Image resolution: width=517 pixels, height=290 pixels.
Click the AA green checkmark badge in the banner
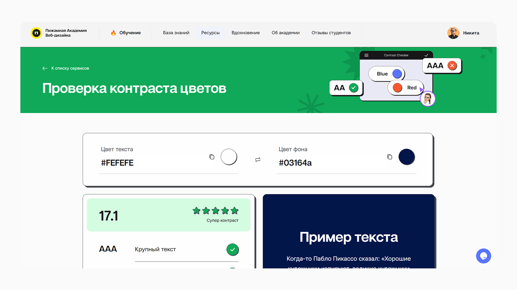click(x=353, y=87)
